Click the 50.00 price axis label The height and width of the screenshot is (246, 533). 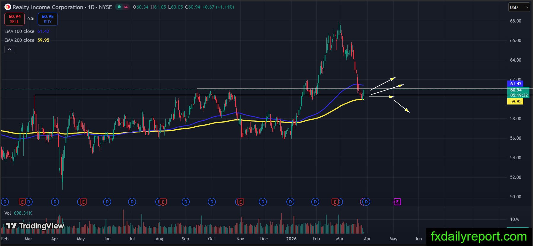click(x=516, y=197)
